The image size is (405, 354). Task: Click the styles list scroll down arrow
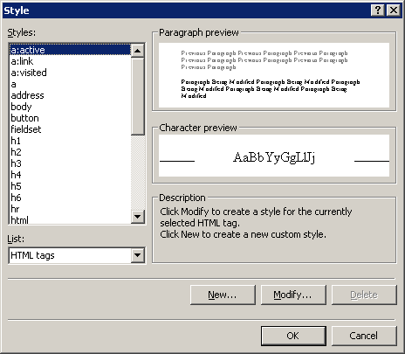[137, 217]
